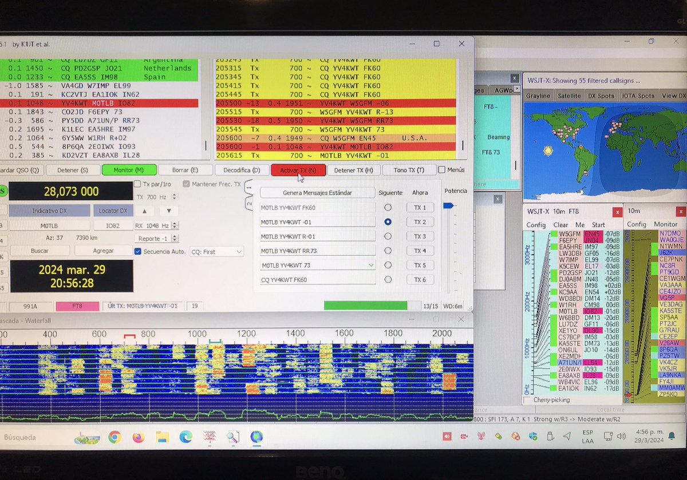Select Siguiente radio for RR73 message
The image size is (687, 480).
388,251
